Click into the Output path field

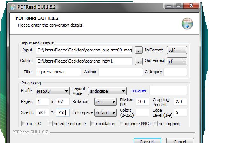click(x=84, y=61)
